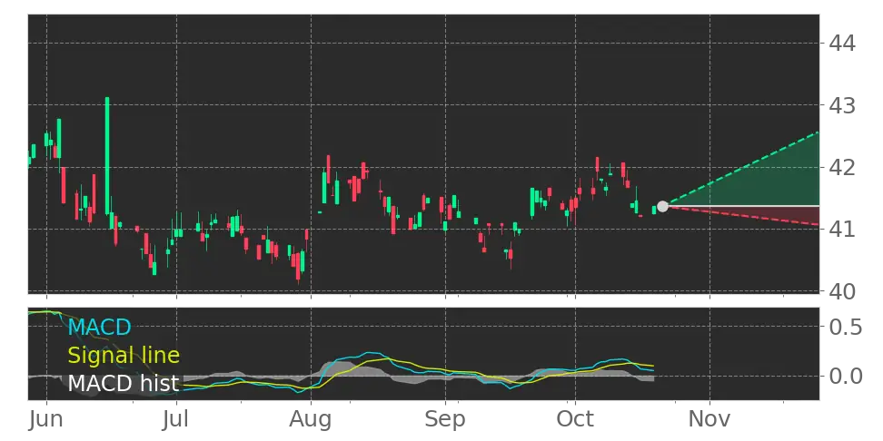Viewport: 883px width, 441px height.
Task: Click the 0.5 MACD axis label
Action: click(846, 327)
